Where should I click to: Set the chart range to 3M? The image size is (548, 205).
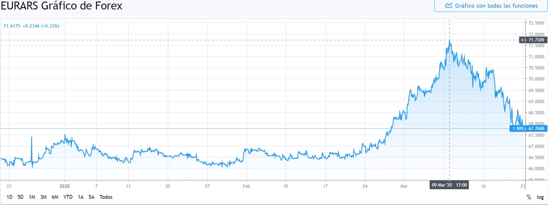point(44,197)
